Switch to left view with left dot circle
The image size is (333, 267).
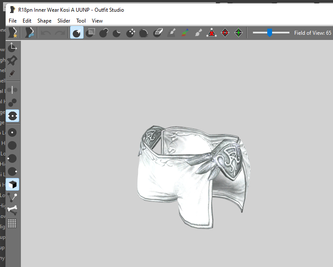tap(12, 158)
